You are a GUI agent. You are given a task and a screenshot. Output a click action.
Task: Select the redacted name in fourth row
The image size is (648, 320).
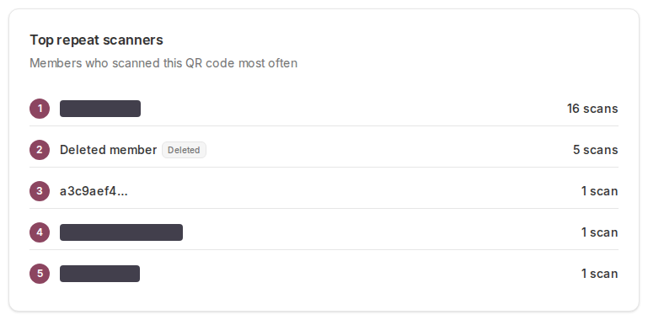(121, 232)
